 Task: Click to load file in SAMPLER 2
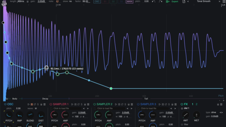[x=109, y=108]
